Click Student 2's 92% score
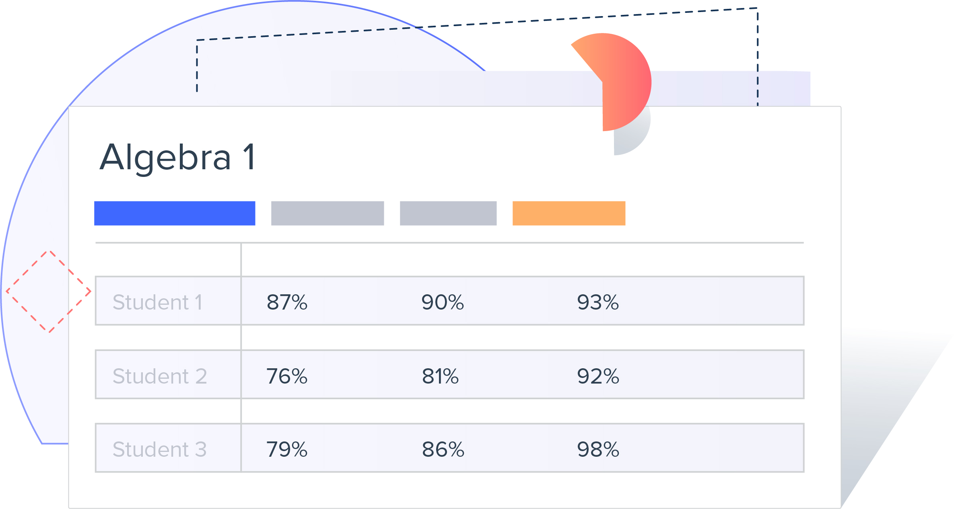Image resolution: width=960 pixels, height=509 pixels. point(598,376)
